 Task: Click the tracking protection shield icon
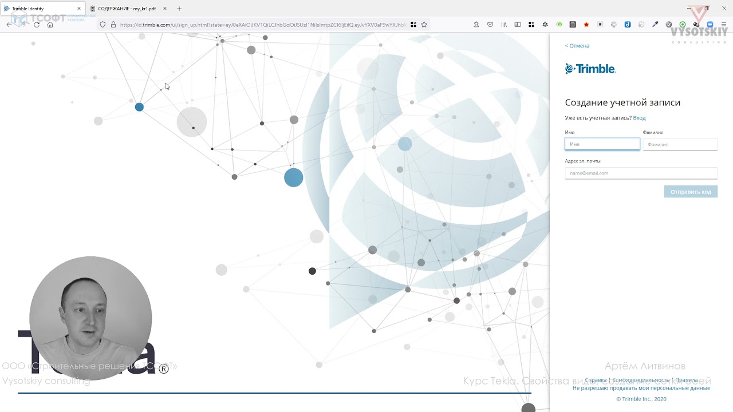coord(103,25)
